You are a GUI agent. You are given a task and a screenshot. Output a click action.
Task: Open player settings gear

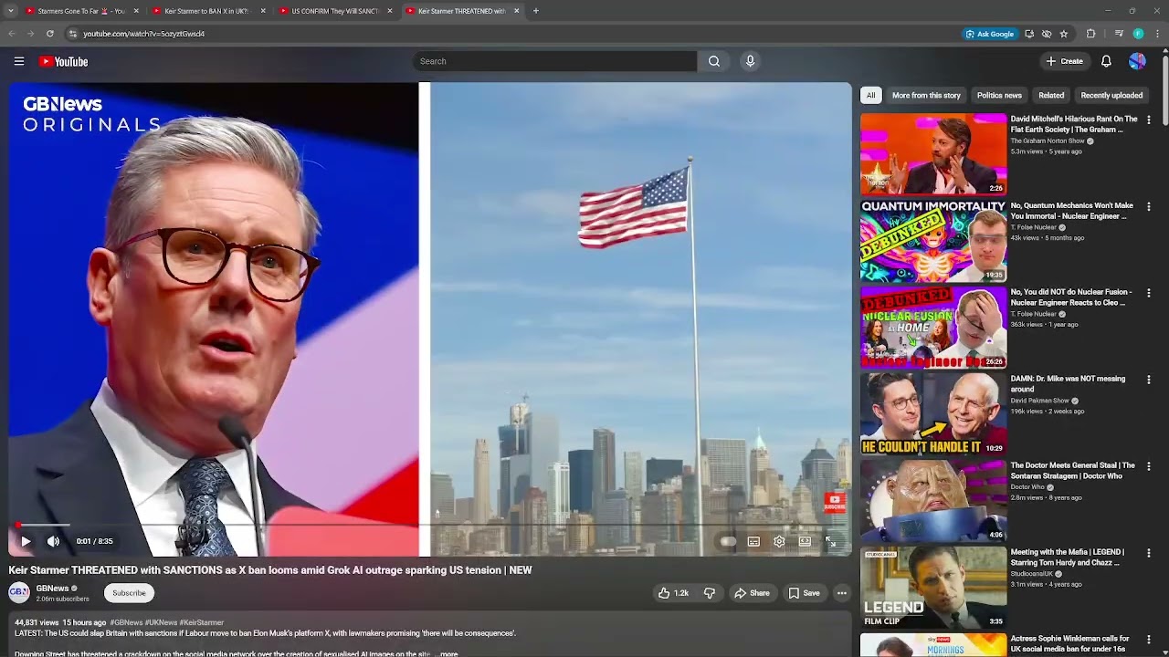[x=779, y=541]
